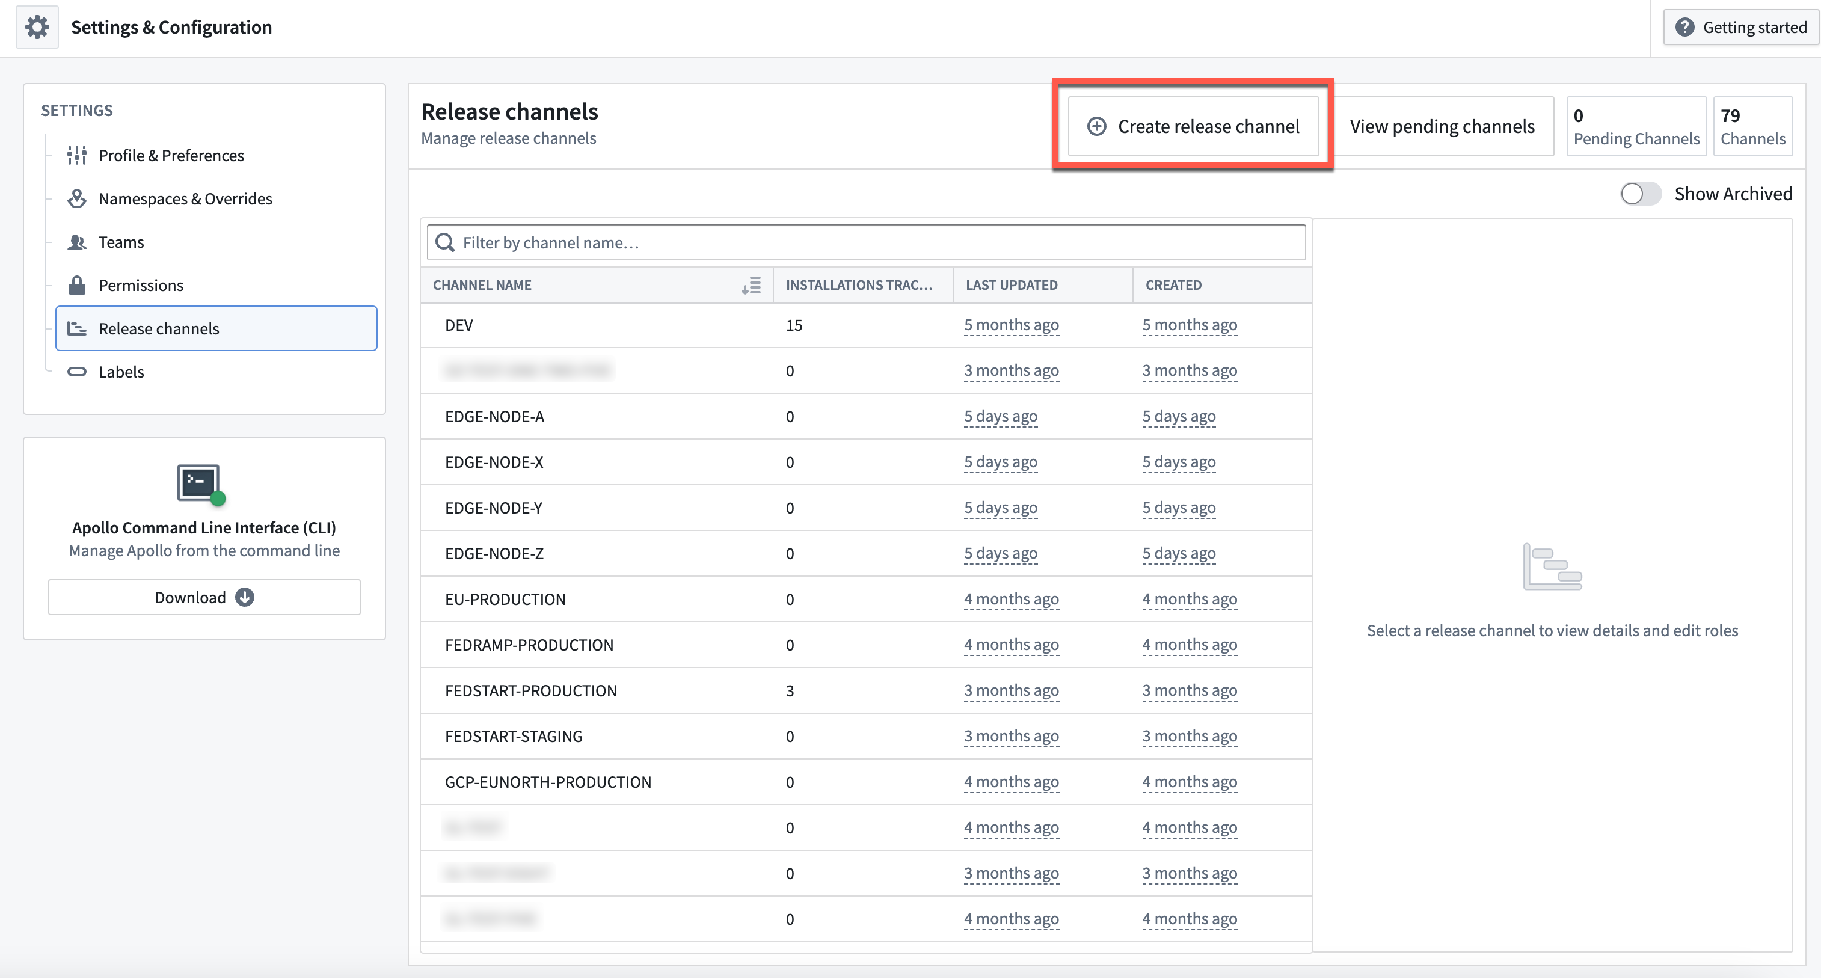Select the EDGE-NODE-A channel
The image size is (1821, 979).
[866, 416]
